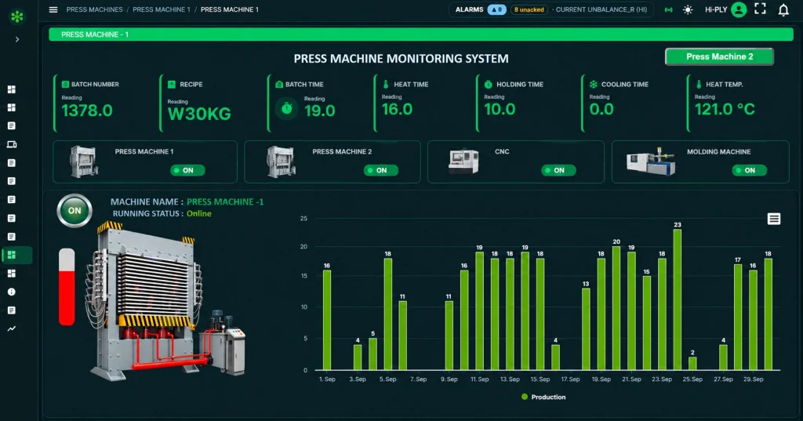Click the Online running status text
This screenshot has width=803, height=421.
(x=198, y=213)
